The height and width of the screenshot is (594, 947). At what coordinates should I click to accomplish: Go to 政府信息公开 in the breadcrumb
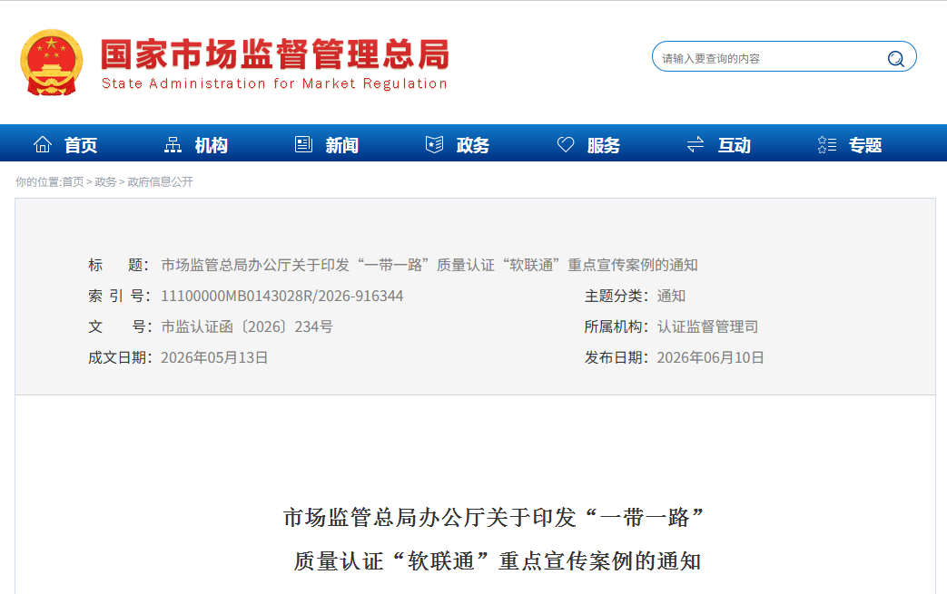pos(160,182)
